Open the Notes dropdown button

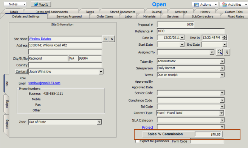click(x=15, y=4)
